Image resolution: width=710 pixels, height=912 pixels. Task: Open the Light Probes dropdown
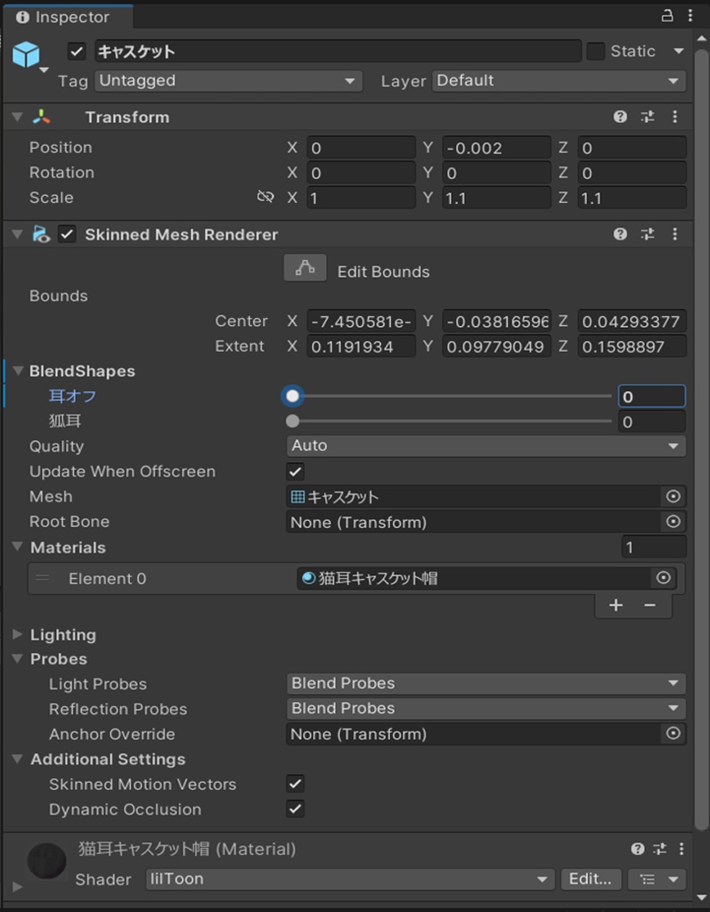486,684
